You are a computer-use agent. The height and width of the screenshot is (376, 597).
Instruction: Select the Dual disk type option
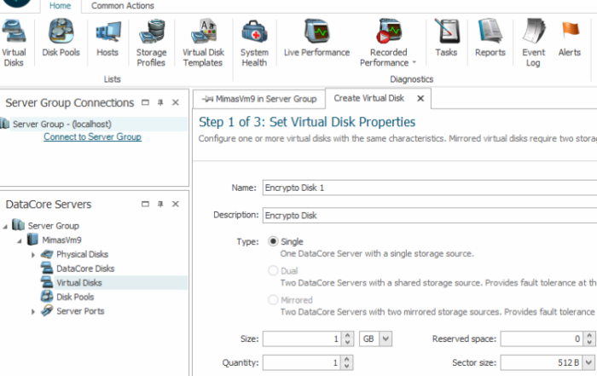(273, 271)
